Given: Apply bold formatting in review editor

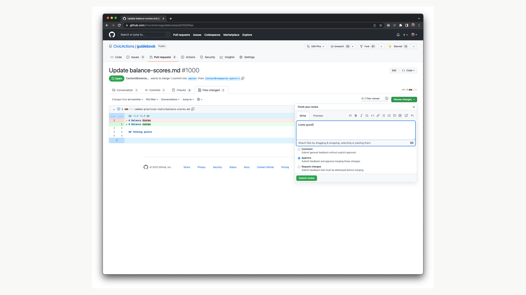Looking at the screenshot, I should (356, 116).
